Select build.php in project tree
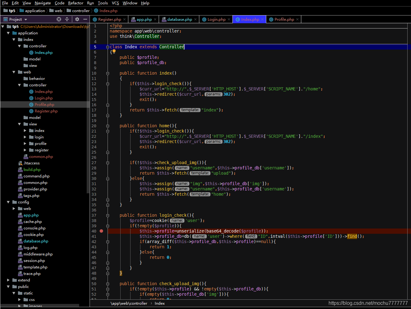This screenshot has width=411, height=309. pyautogui.click(x=32, y=170)
